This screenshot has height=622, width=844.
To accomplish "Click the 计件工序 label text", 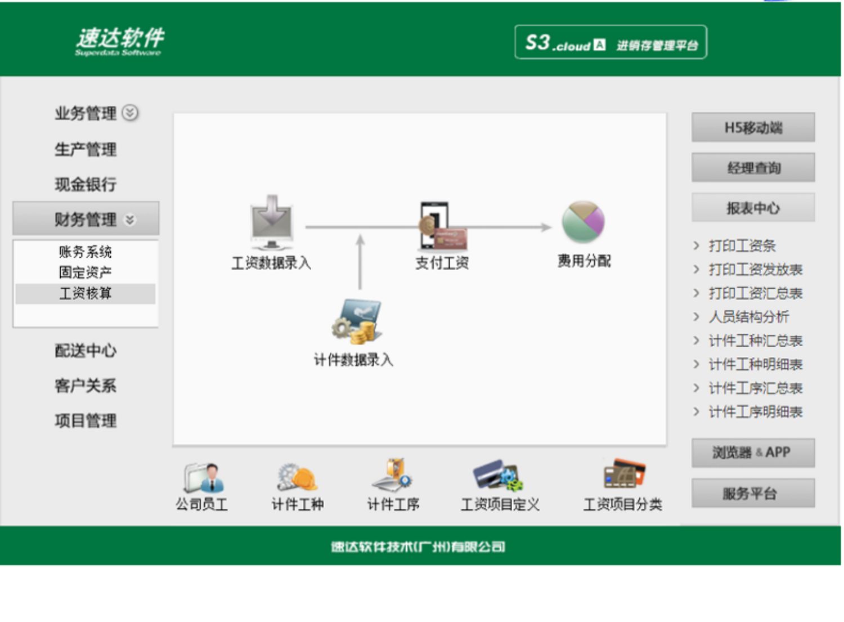I will pyautogui.click(x=393, y=504).
